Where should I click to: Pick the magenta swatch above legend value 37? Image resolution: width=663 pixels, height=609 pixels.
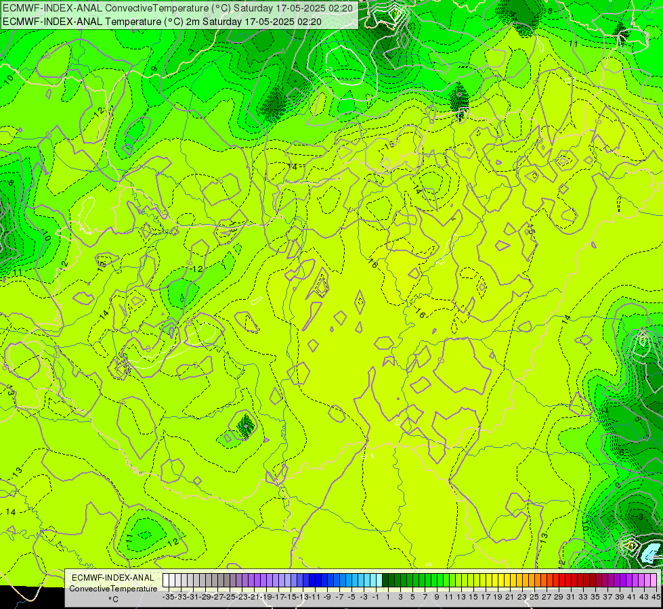(x=605, y=581)
